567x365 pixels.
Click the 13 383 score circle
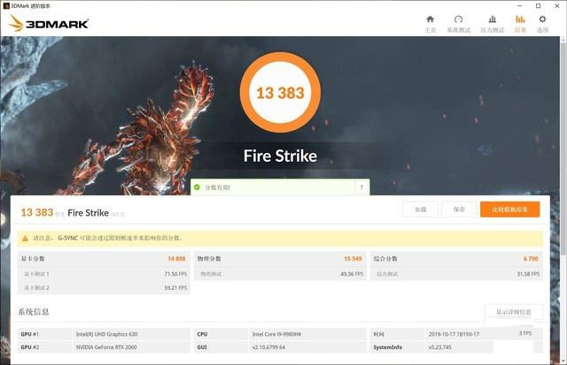click(280, 92)
